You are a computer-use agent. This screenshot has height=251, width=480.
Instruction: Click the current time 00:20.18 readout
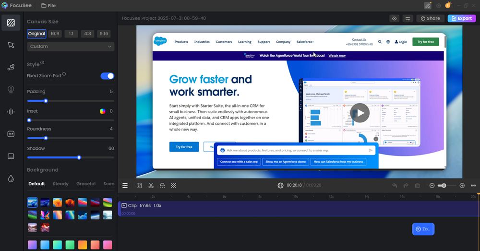(294, 186)
